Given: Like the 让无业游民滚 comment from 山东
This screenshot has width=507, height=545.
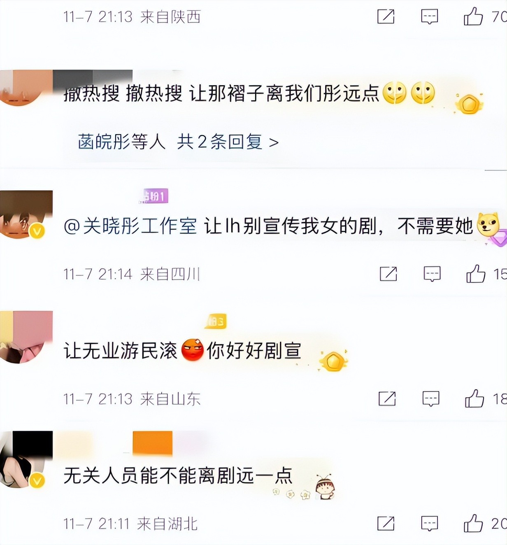Looking at the screenshot, I should [x=474, y=398].
